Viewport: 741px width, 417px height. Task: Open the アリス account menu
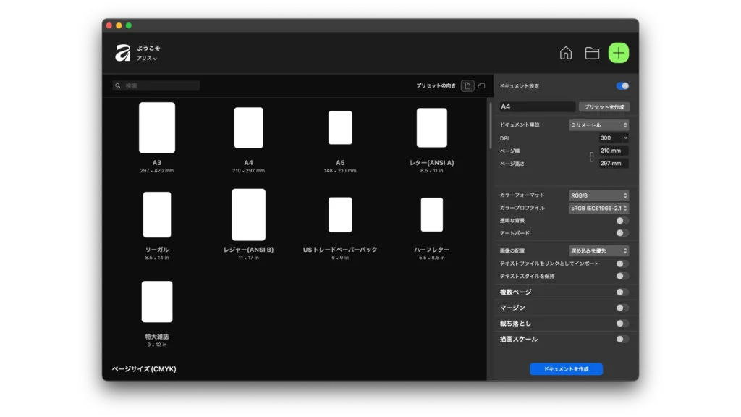coord(147,59)
